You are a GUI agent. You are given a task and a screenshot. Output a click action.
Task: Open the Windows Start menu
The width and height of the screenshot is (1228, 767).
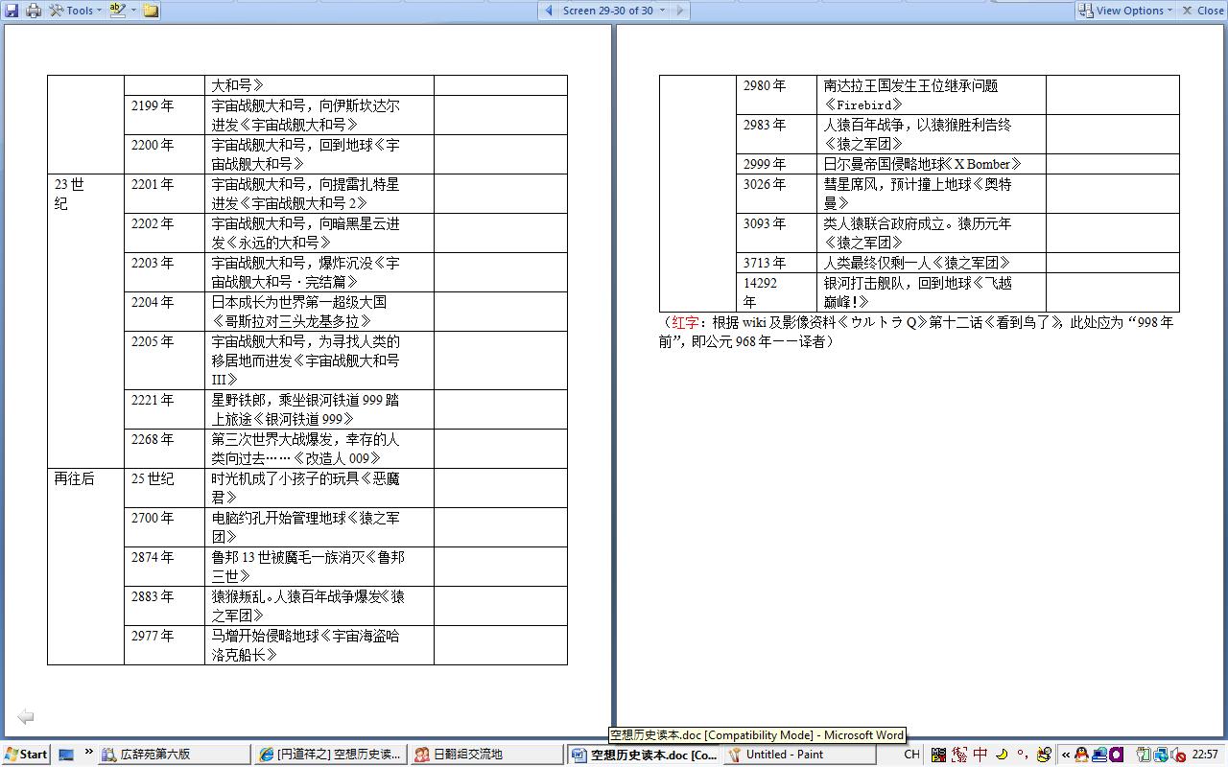point(26,755)
